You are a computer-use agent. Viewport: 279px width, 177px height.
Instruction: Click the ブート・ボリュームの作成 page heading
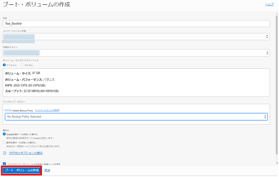coord(37,4)
